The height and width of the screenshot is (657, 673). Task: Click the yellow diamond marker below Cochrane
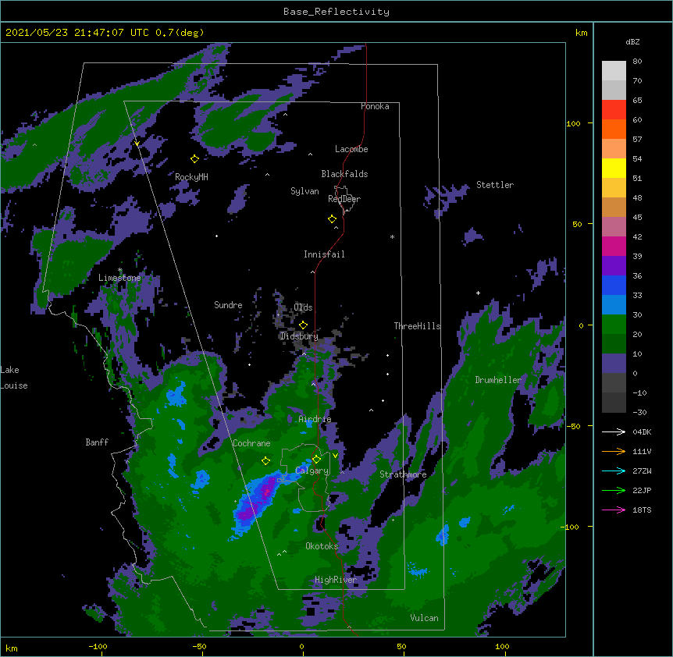click(x=265, y=461)
